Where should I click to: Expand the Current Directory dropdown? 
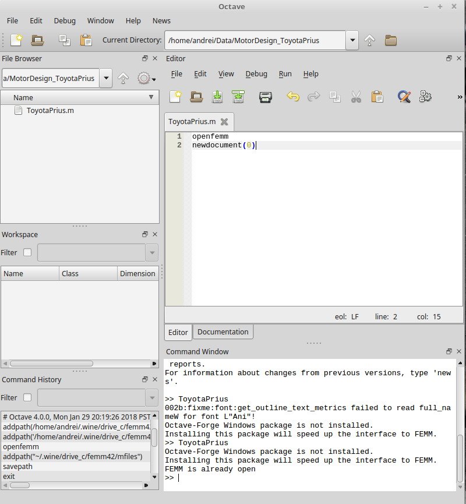(x=352, y=41)
